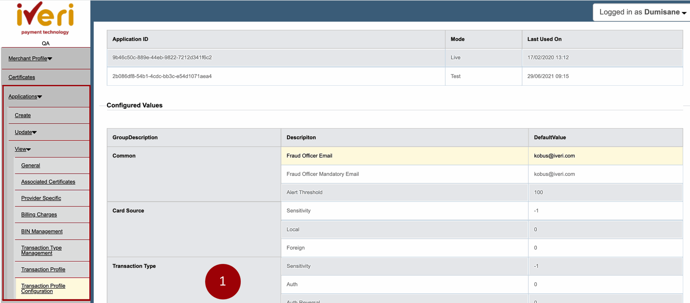Collapse the View submenu
This screenshot has width=690, height=303.
pyautogui.click(x=23, y=149)
